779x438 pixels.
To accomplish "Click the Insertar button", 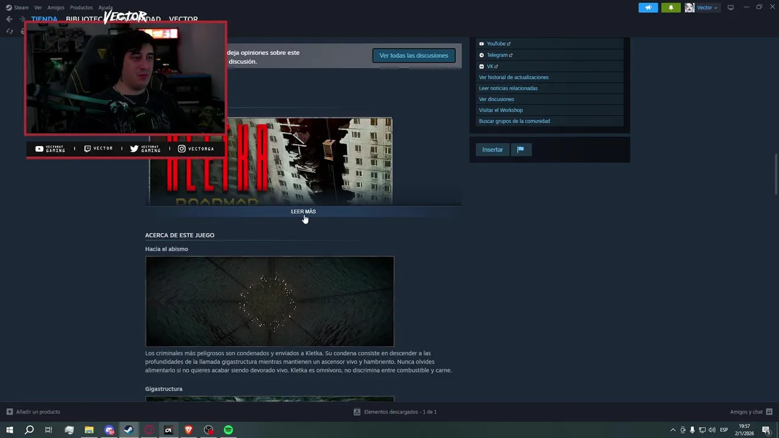I will click(x=492, y=150).
